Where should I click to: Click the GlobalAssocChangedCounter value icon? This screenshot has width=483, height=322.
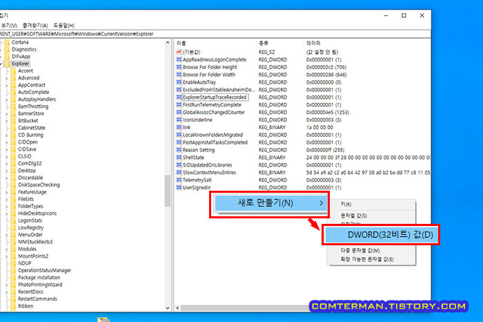tap(179, 112)
